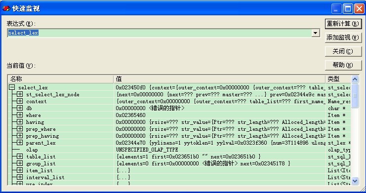Viewport: 366px width, 193px height.
Task: Expand the table_list node
Action: (20, 156)
